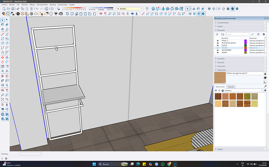Switch to the Seleccionar materials tab
This screenshot has width=269, height=167.
220,87
